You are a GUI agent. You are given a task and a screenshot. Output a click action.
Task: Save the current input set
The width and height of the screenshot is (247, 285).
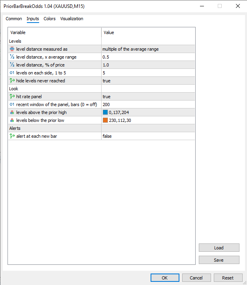[219, 260]
